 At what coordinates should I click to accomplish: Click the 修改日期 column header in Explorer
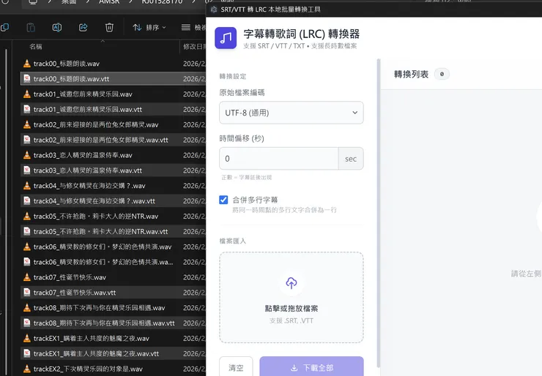click(x=194, y=46)
